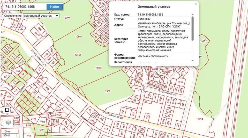The image size is (248, 138).
Task: Select parcel 1508 on the map
Action: (x=108, y=91)
